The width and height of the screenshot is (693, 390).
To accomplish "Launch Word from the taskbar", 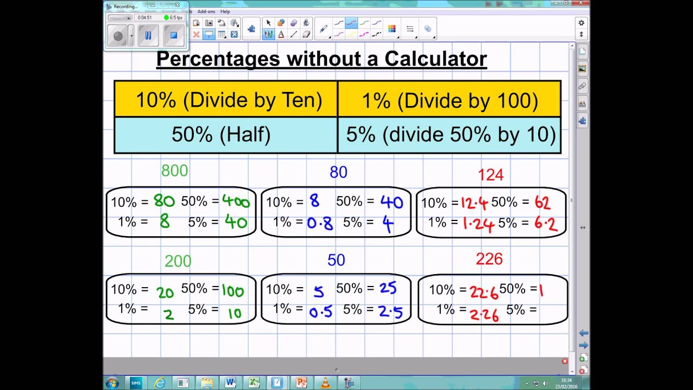I will [x=230, y=382].
